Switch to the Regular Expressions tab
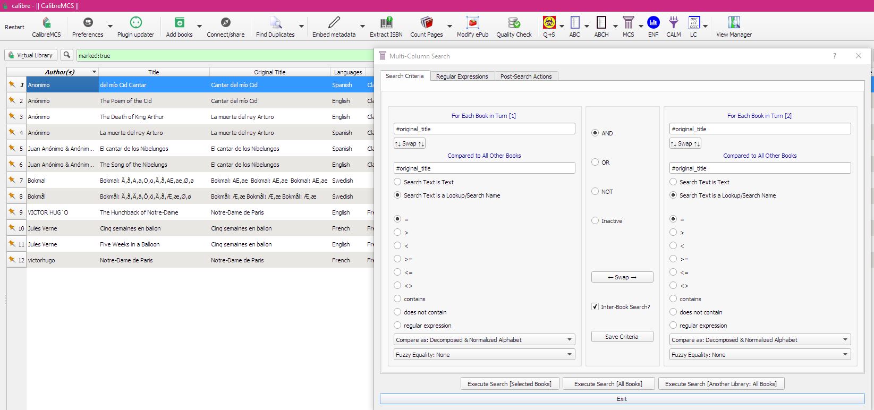This screenshot has width=874, height=410. pos(462,76)
